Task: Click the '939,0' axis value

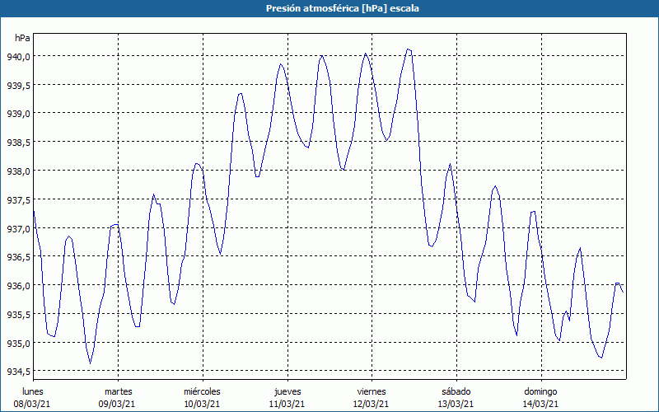Action: coord(18,114)
